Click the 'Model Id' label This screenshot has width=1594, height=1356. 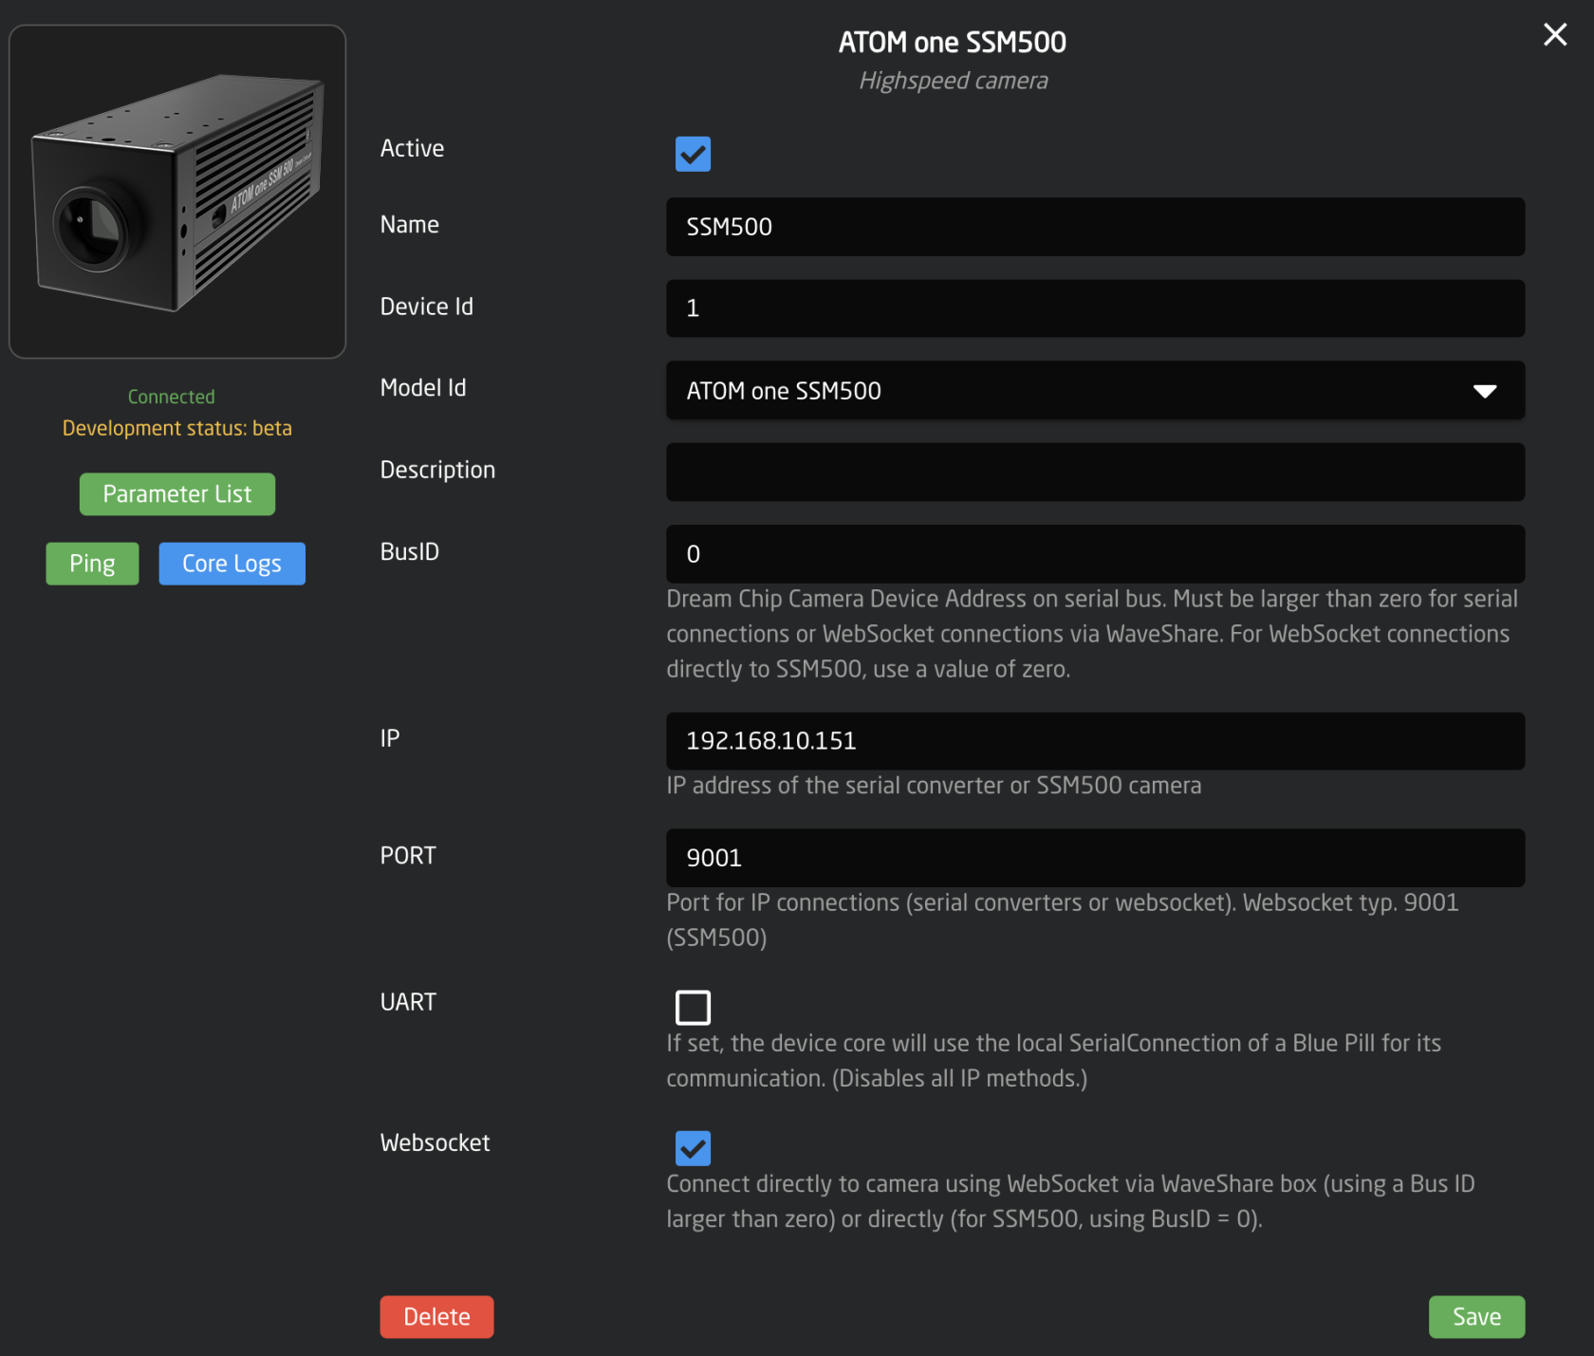point(423,387)
